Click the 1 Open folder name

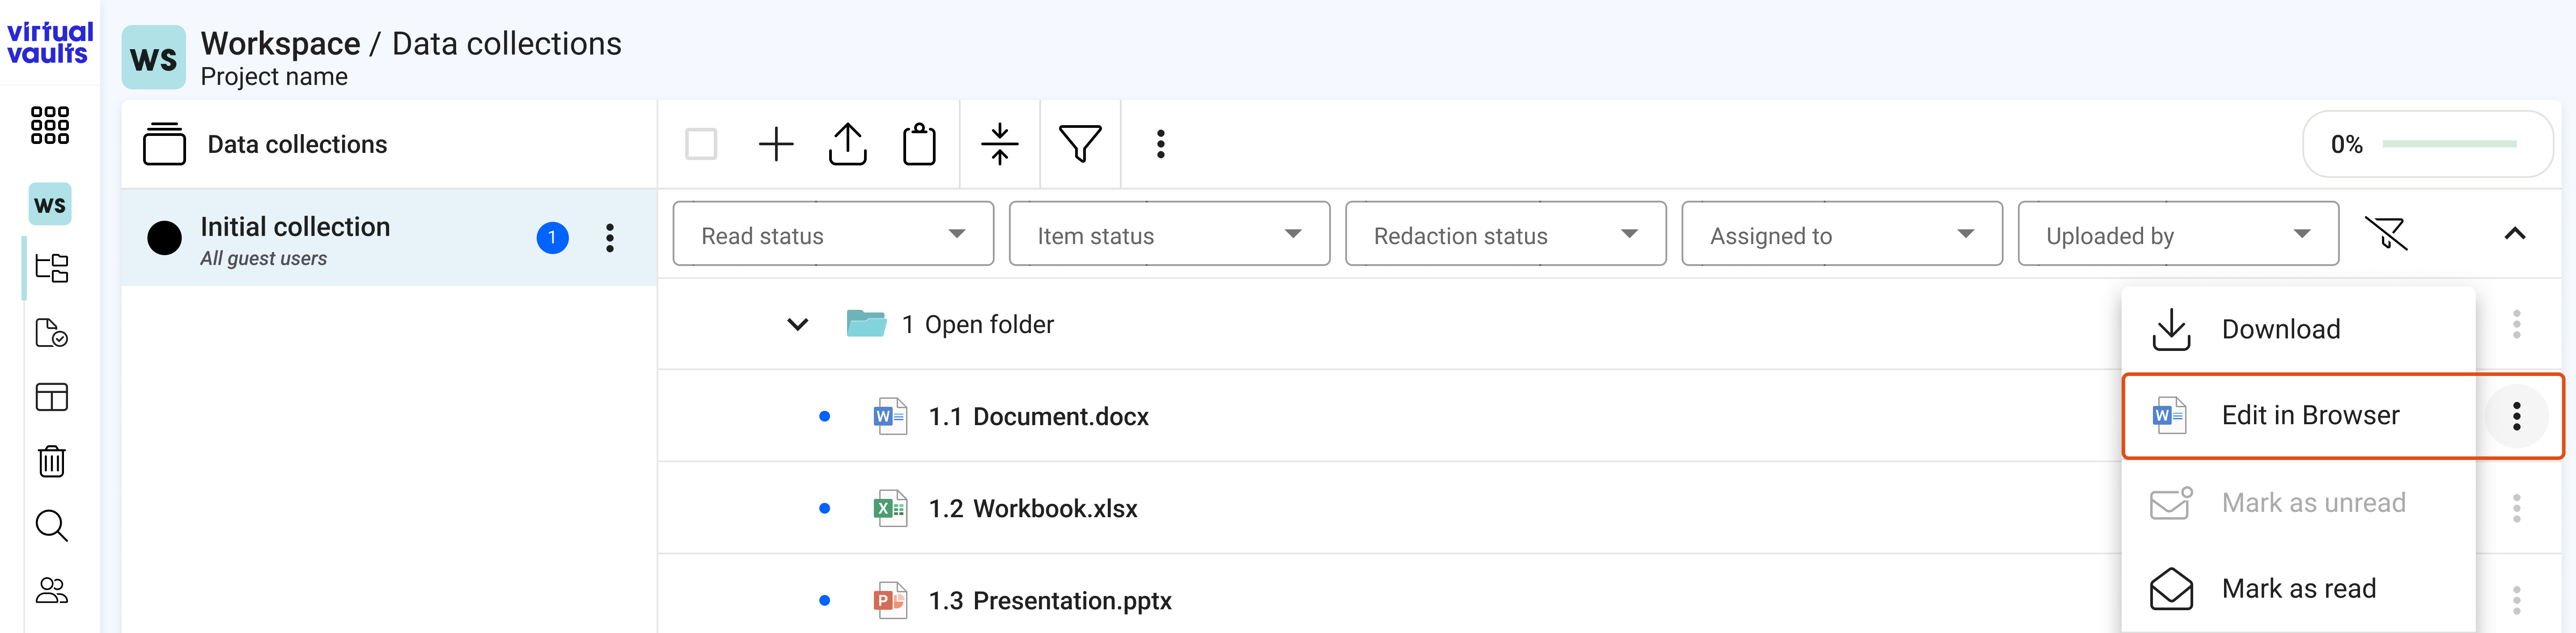(977, 325)
